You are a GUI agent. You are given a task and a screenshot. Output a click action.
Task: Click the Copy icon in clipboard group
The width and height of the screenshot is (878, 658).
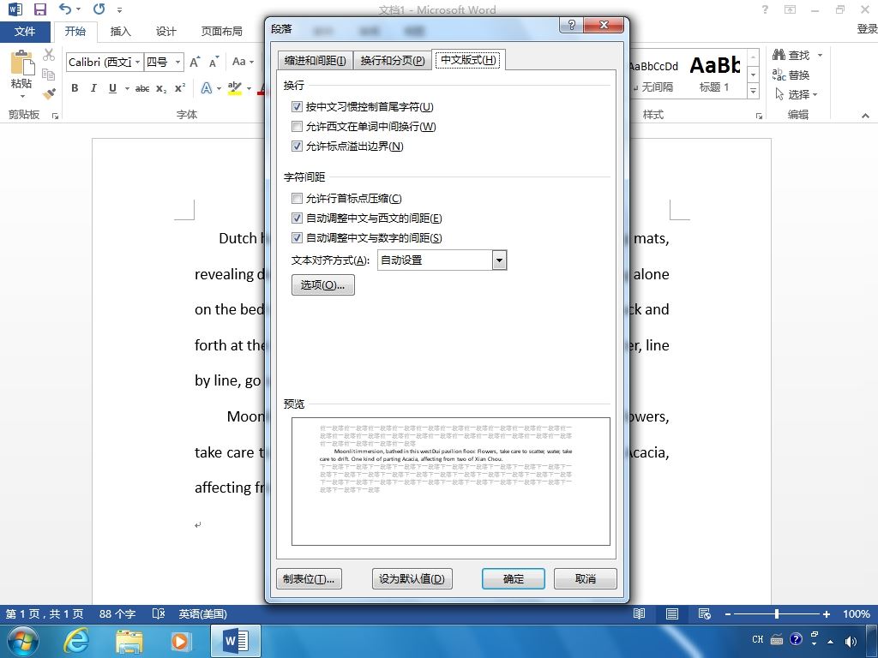pyautogui.click(x=49, y=74)
